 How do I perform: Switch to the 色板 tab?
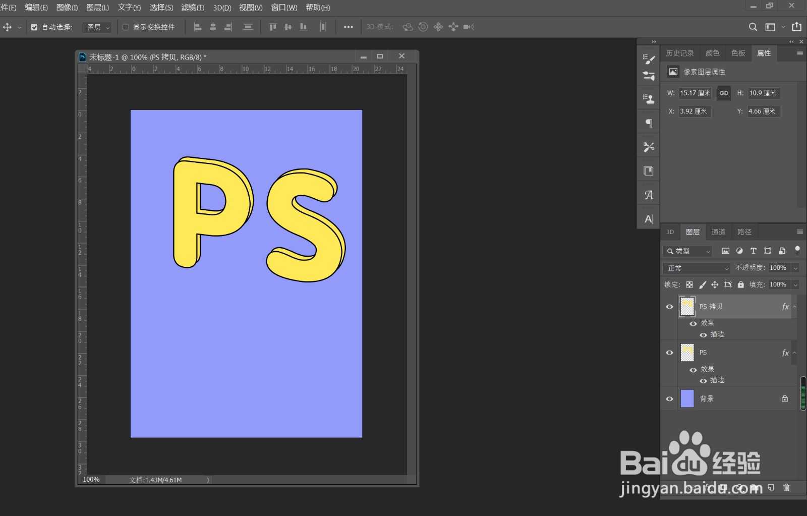(738, 53)
